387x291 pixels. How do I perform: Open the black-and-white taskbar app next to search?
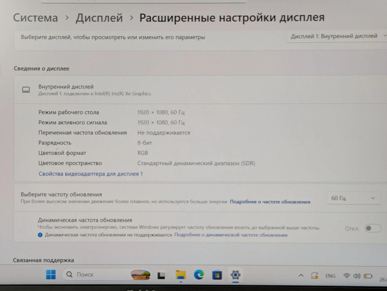(x=161, y=275)
